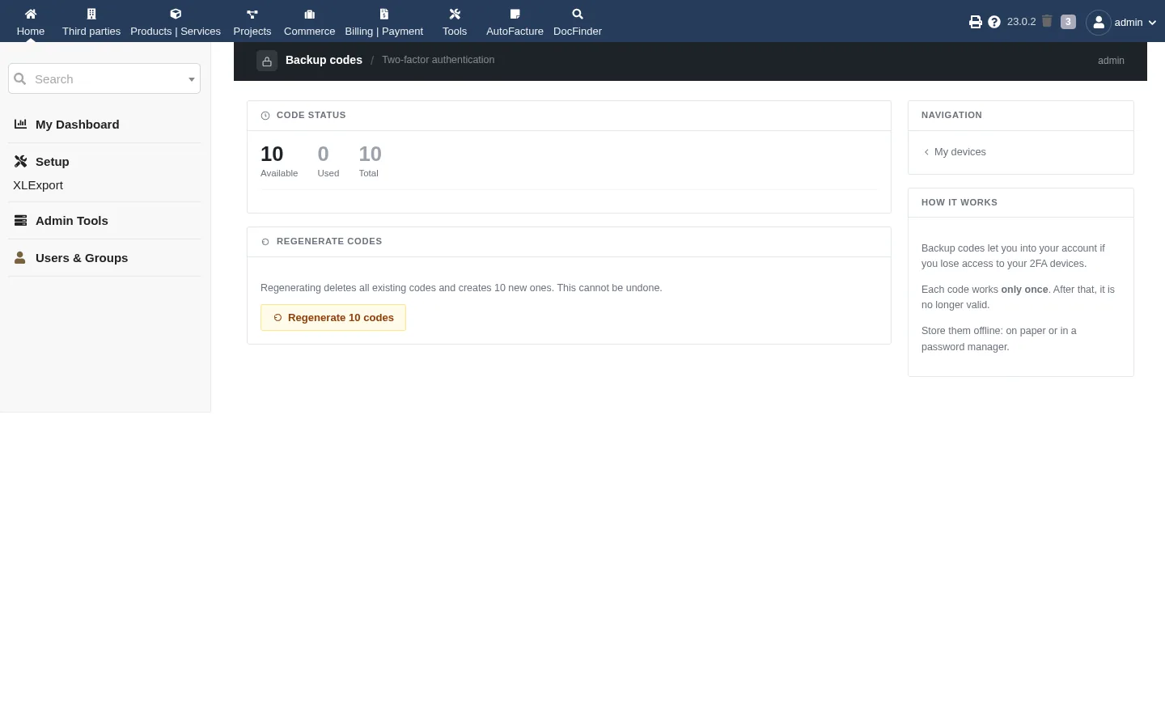This screenshot has height=728, width=1165.
Task: Open Users & Groups in sidebar
Action: [82, 258]
